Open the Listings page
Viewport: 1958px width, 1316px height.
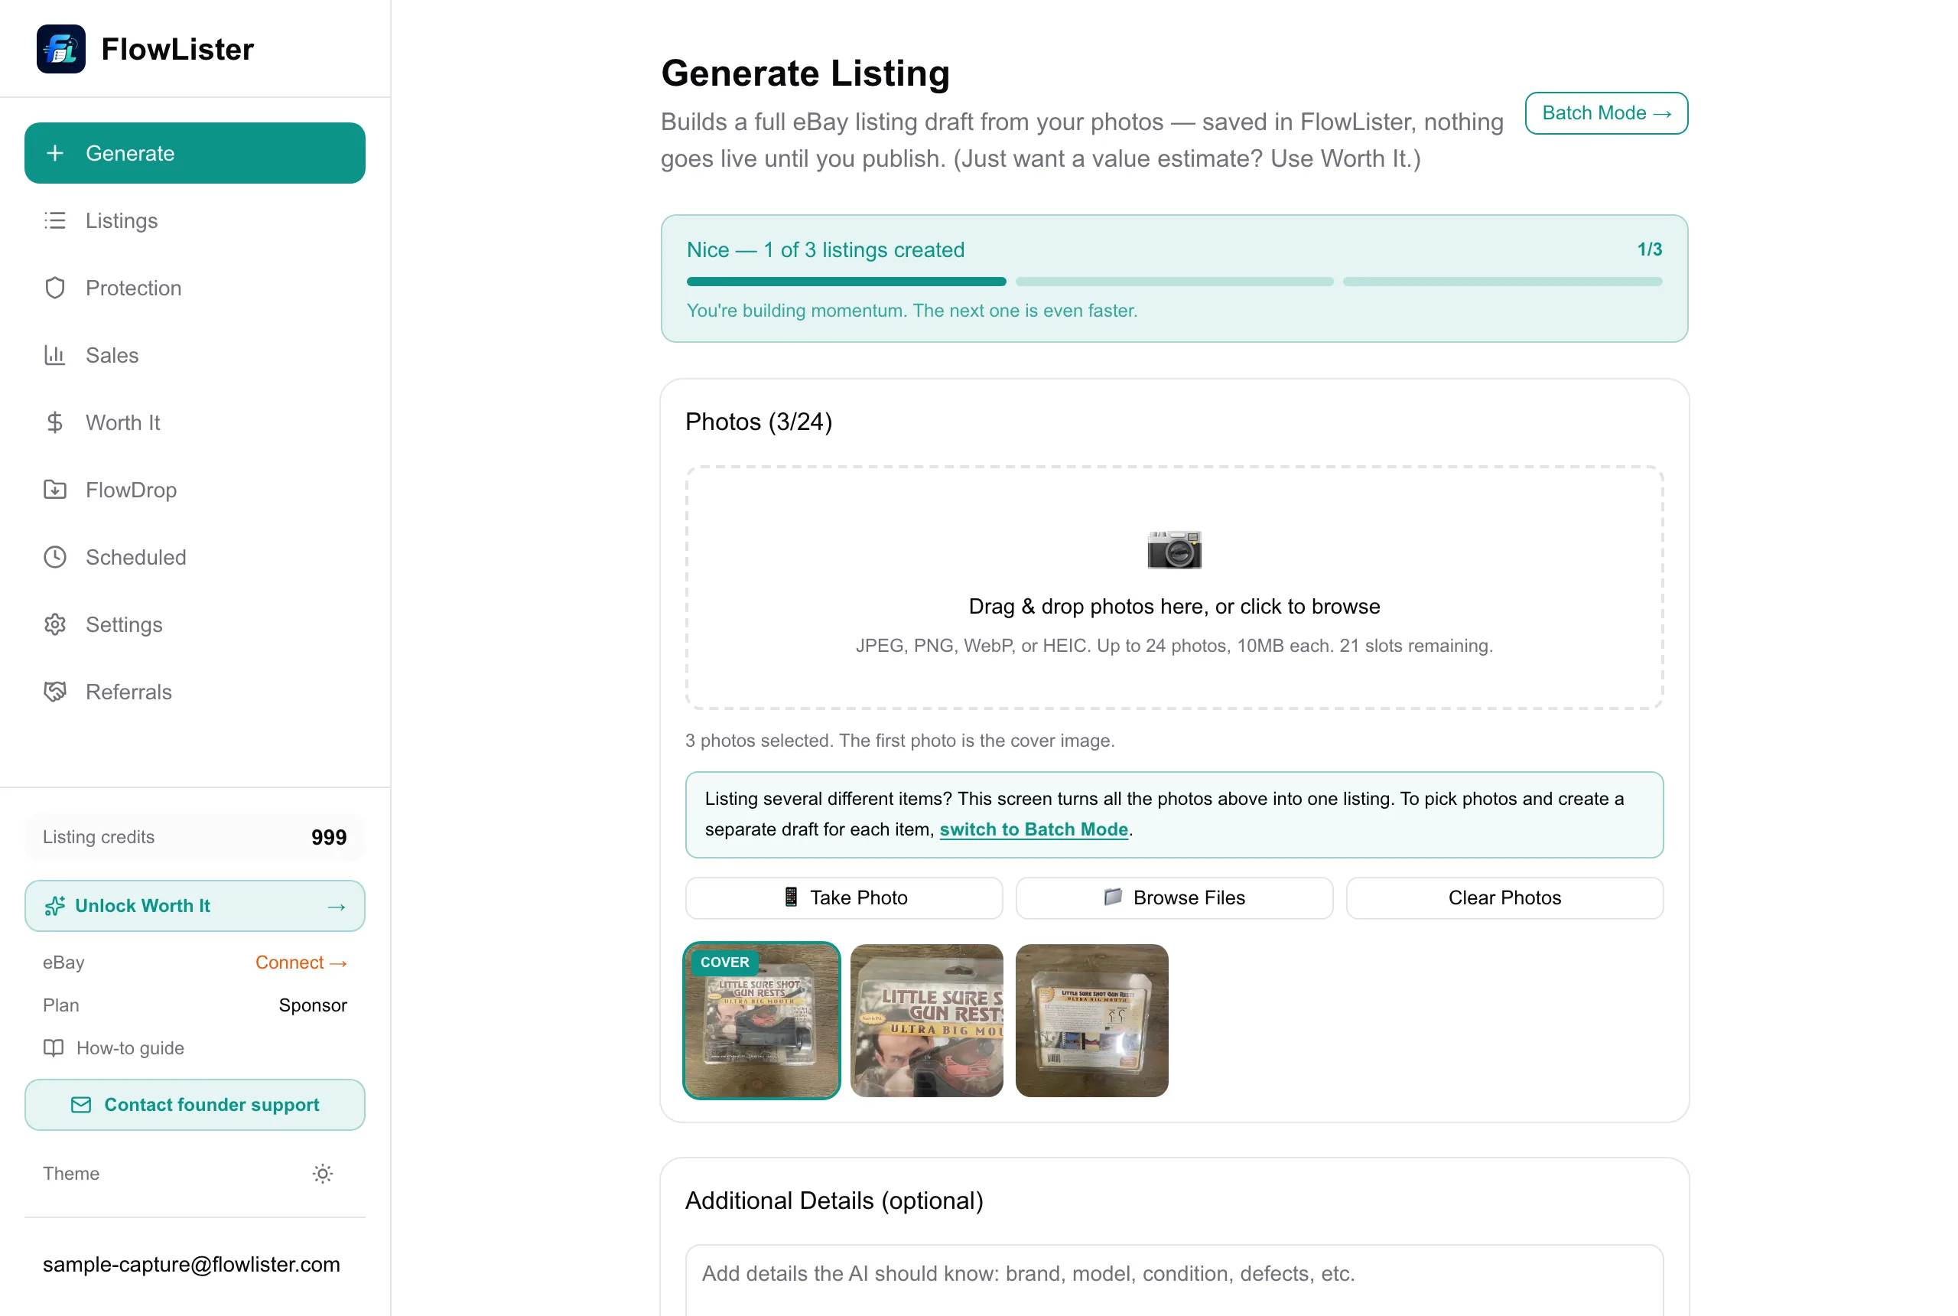point(194,220)
